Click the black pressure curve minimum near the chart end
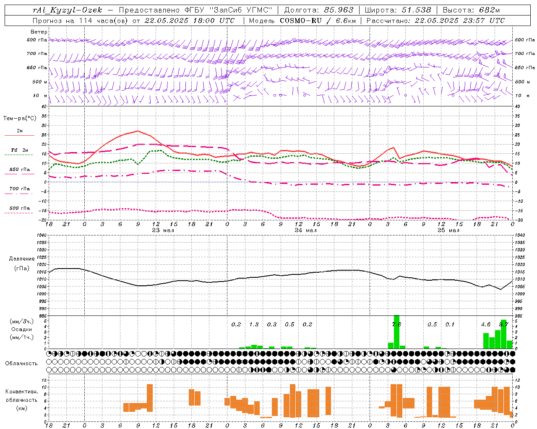The height and width of the screenshot is (429, 537). (x=501, y=289)
